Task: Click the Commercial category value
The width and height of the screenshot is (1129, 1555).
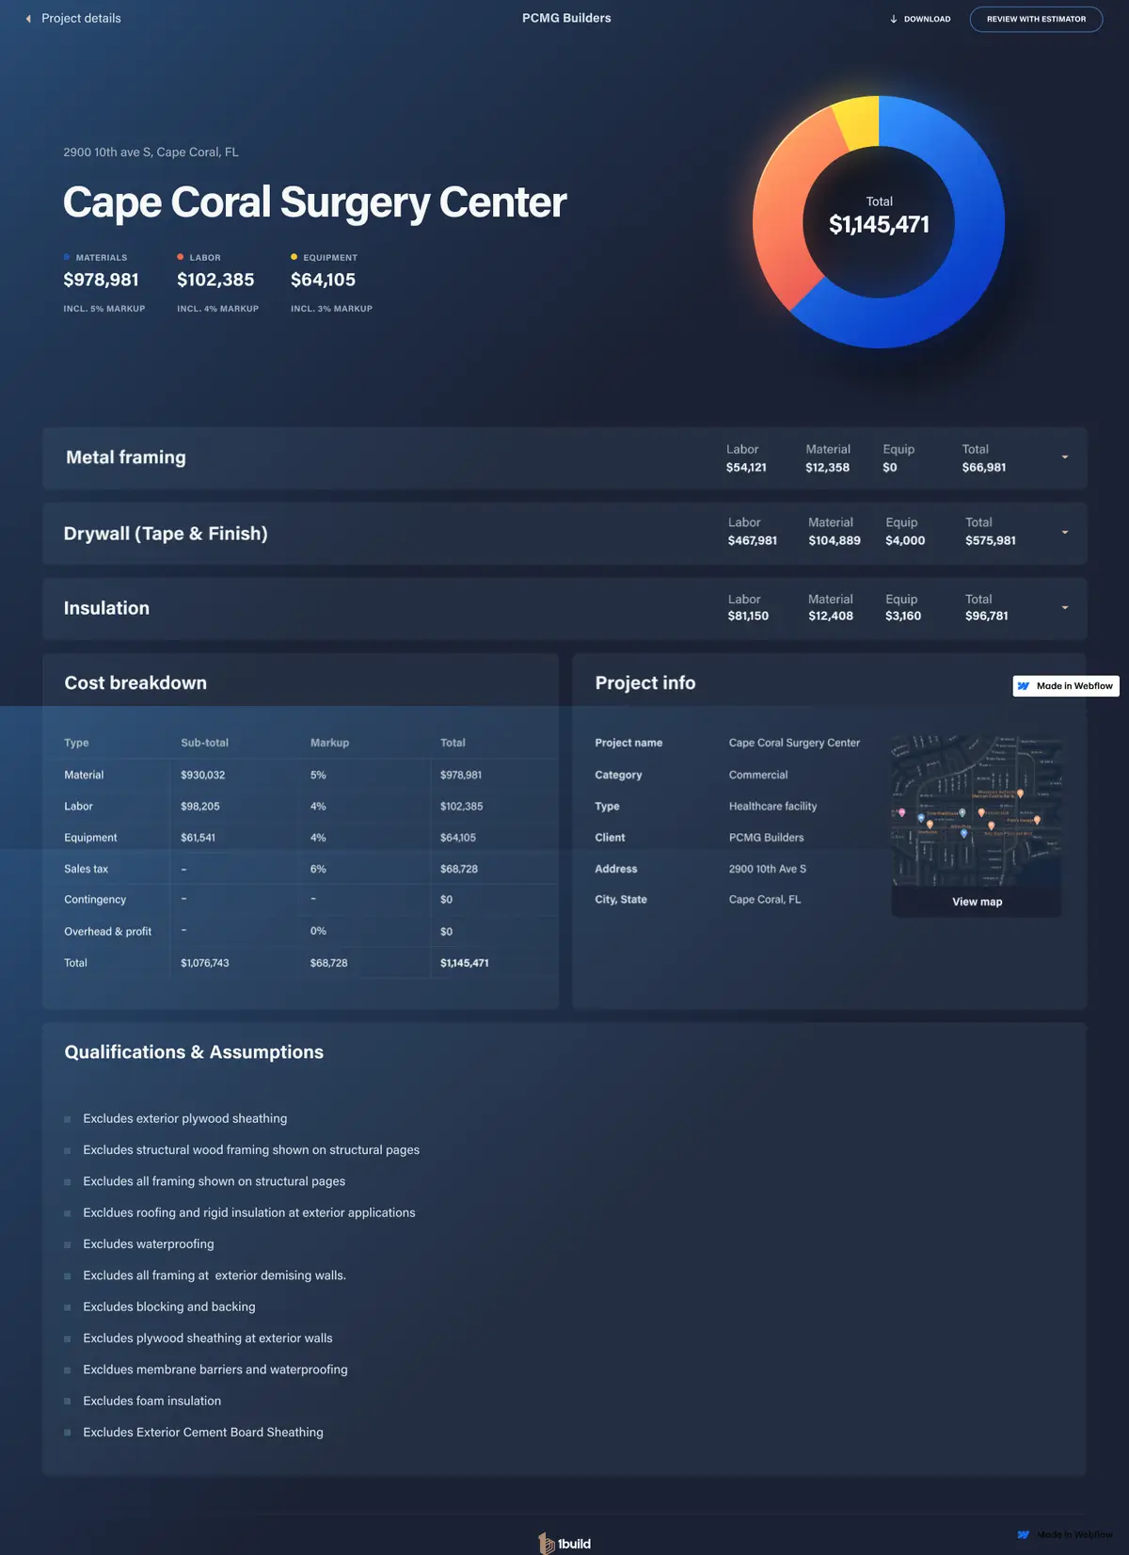Action: (758, 775)
